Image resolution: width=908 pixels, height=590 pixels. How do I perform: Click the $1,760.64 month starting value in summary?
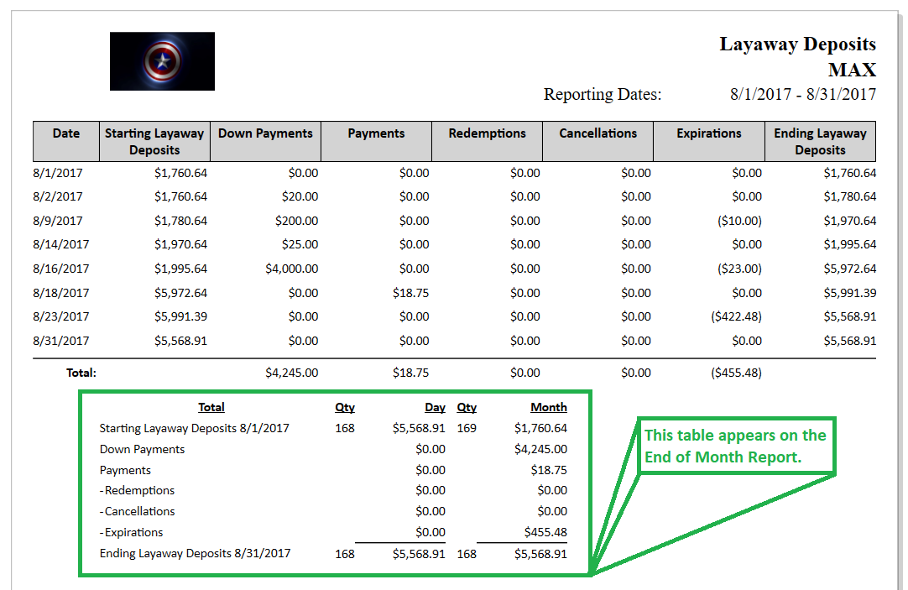[x=541, y=429]
